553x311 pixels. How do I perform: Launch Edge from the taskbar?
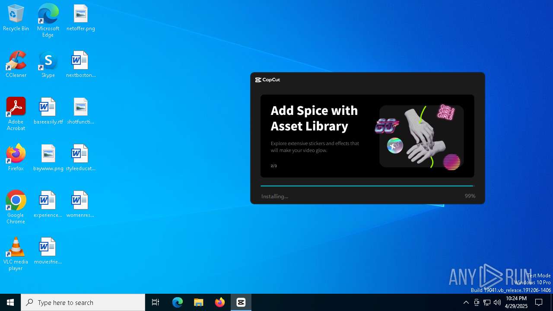(178, 302)
